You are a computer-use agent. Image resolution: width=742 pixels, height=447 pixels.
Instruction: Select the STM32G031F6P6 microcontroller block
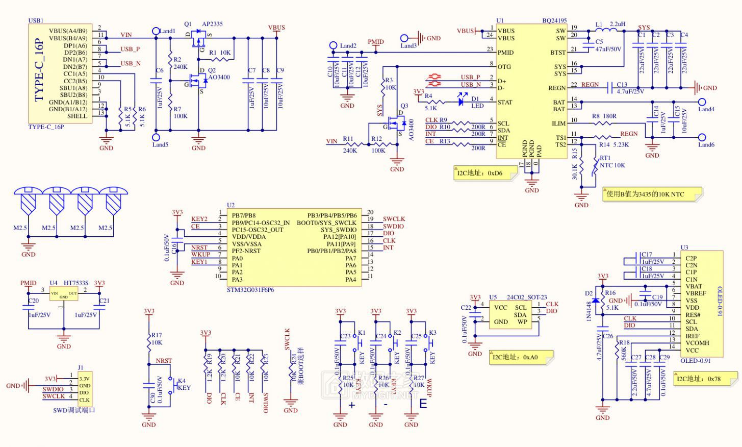tap(294, 247)
